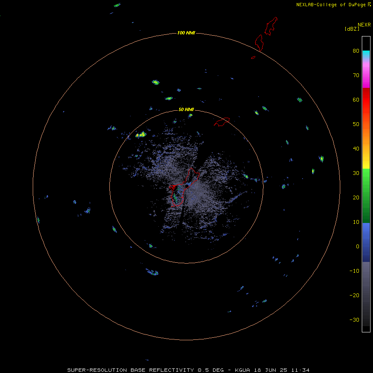
Task: Click the orange segment of the color bar
Action: [366, 136]
